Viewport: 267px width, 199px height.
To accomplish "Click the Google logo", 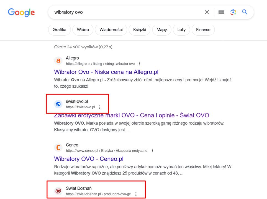I will (x=21, y=12).
